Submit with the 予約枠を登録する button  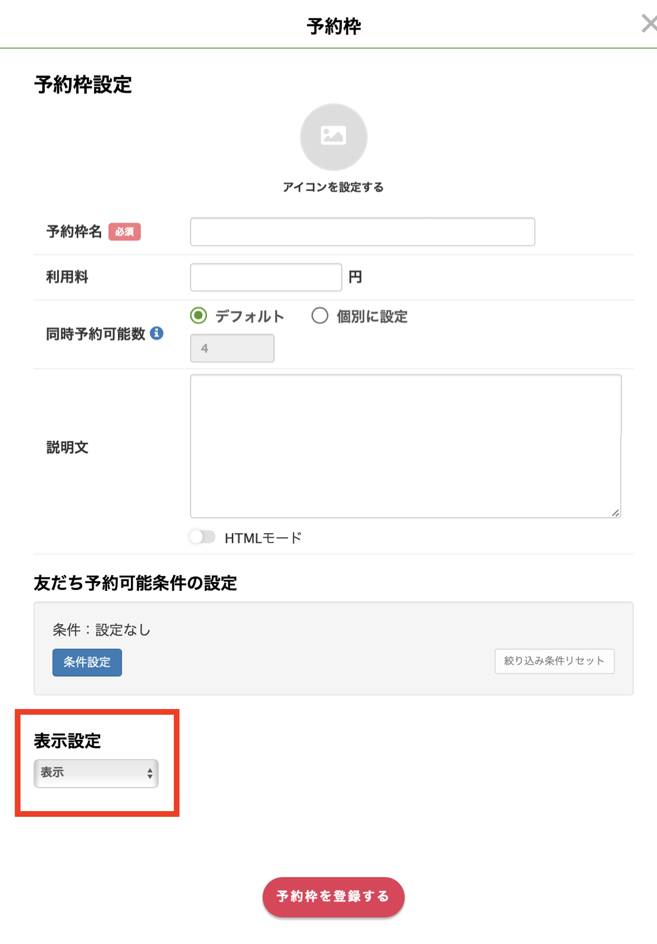tap(333, 897)
